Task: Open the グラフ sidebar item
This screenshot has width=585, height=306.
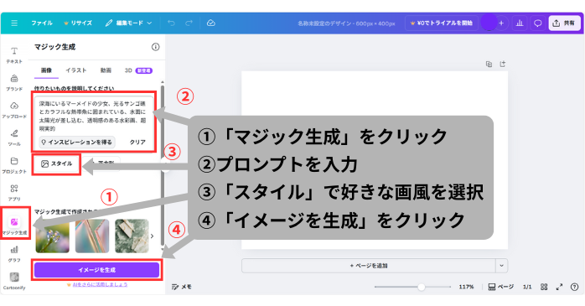Action: [x=14, y=254]
